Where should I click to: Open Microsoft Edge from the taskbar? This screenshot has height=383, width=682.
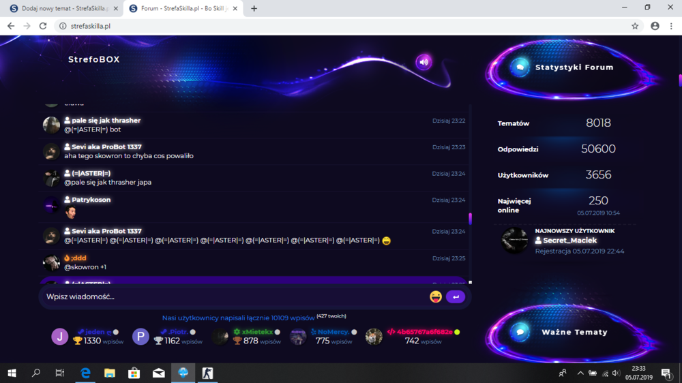[x=86, y=373]
